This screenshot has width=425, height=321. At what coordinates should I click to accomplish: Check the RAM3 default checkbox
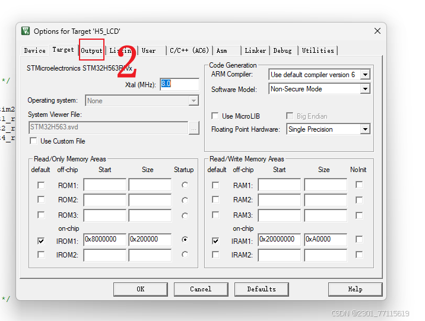point(215,215)
